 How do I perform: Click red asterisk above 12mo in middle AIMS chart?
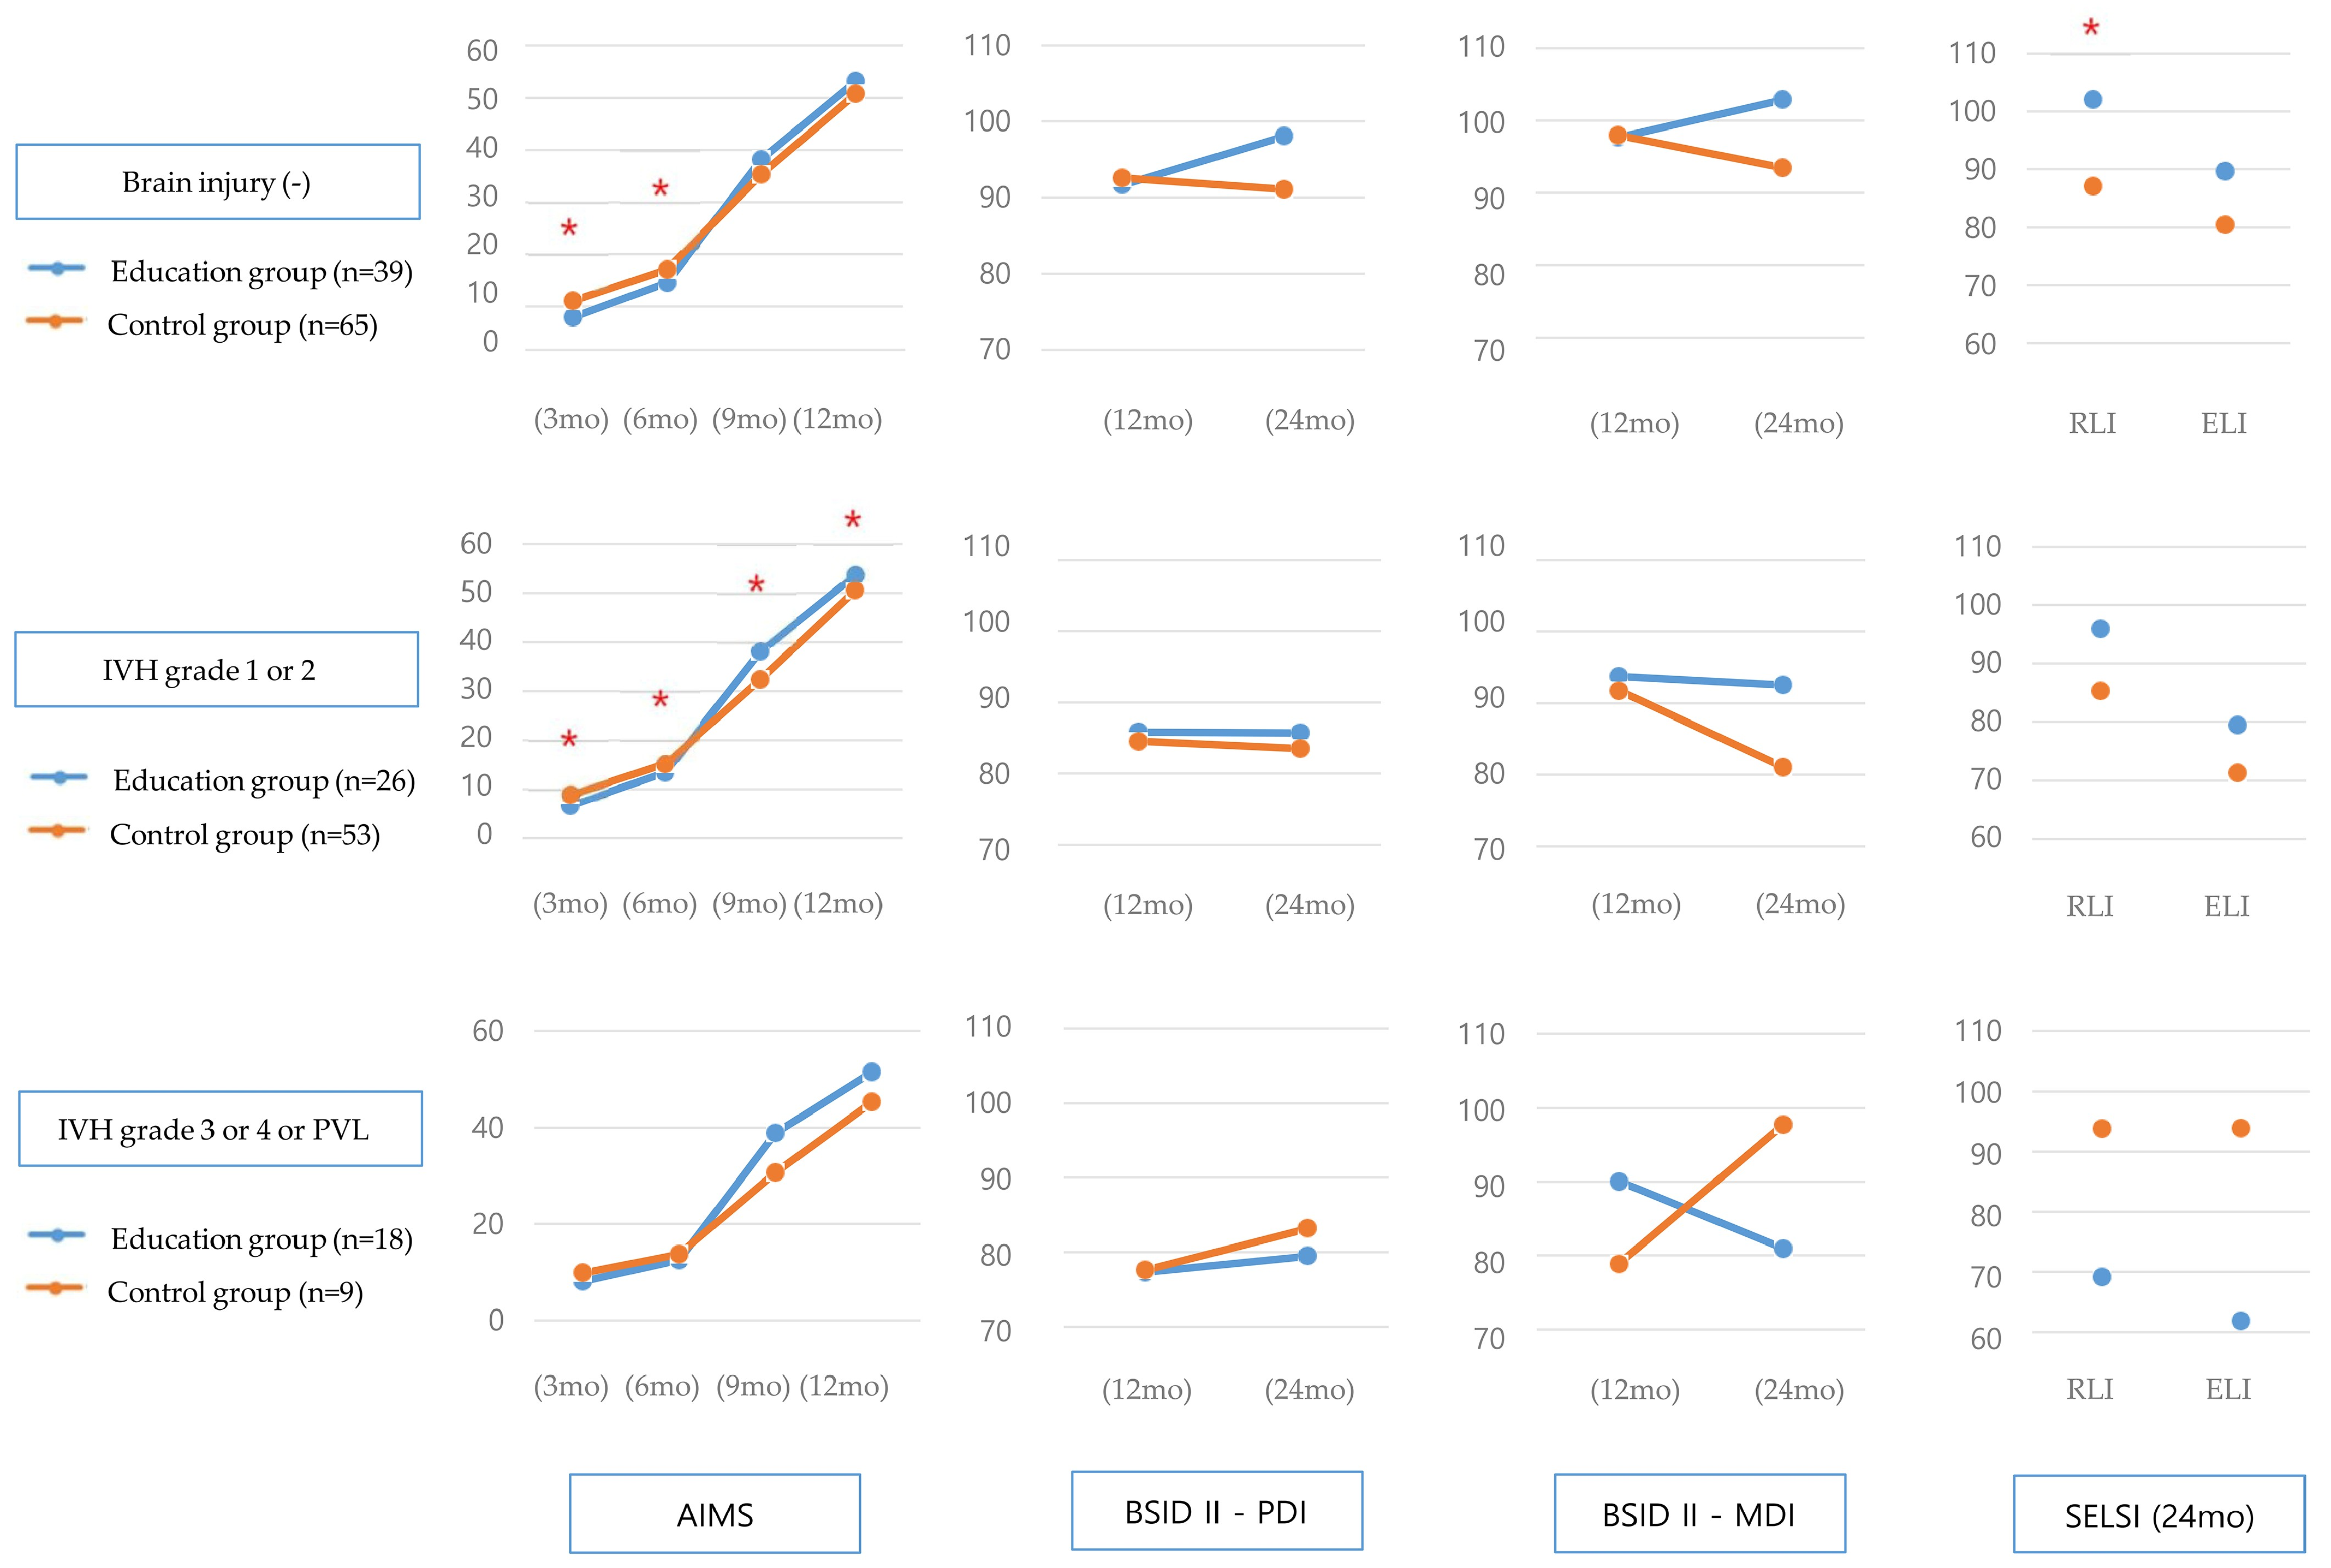[852, 520]
